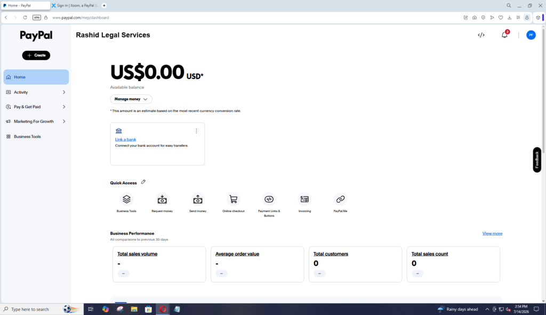Toggle the browser VPN badge
The image size is (546, 315).
click(x=37, y=18)
